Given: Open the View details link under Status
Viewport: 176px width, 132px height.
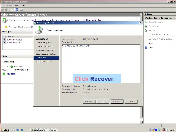Looking at the screenshot, I should pyautogui.click(x=11, y=74).
